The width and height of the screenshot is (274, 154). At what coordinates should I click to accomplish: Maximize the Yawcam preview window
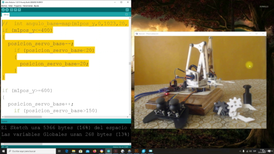pos(256,34)
